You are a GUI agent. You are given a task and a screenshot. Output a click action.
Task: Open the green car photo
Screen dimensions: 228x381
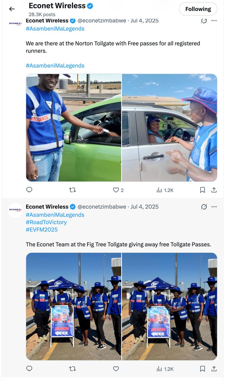click(x=74, y=128)
